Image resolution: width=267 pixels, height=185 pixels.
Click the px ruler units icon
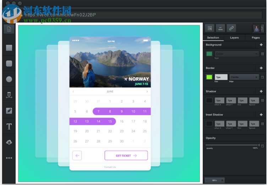tap(220, 28)
